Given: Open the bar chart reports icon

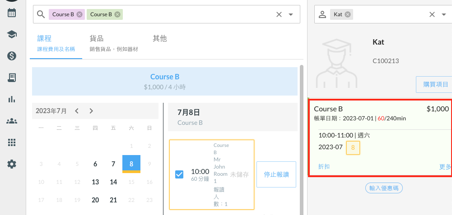Looking at the screenshot, I should 12,99.
